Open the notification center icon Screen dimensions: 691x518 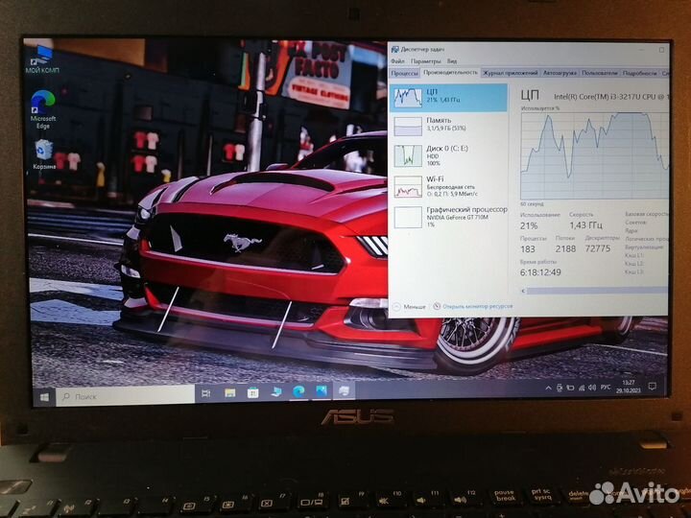pos(653,387)
